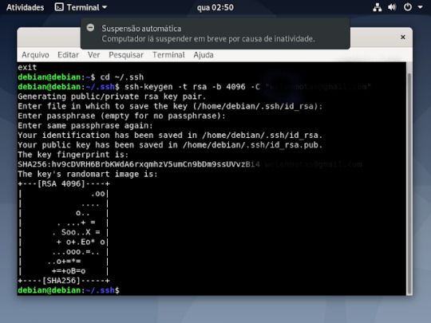Screen dimensions: 431x323
Task: Open the Terminal menu in menu bar
Action: coord(168,55)
